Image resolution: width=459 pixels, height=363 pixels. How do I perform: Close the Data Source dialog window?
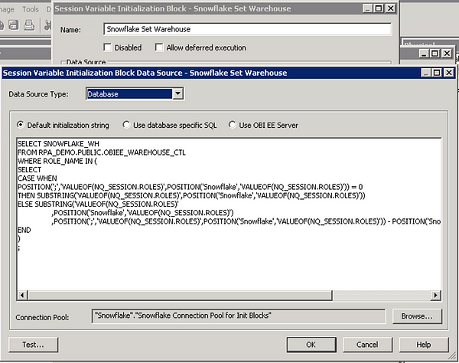[x=449, y=73]
